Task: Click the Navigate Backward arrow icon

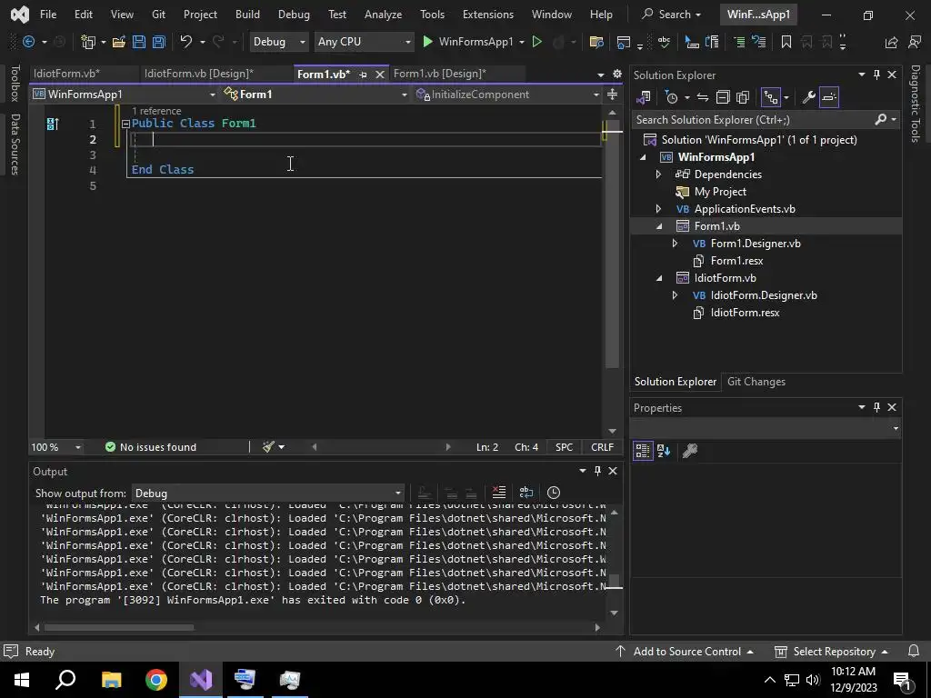Action: pyautogui.click(x=28, y=42)
